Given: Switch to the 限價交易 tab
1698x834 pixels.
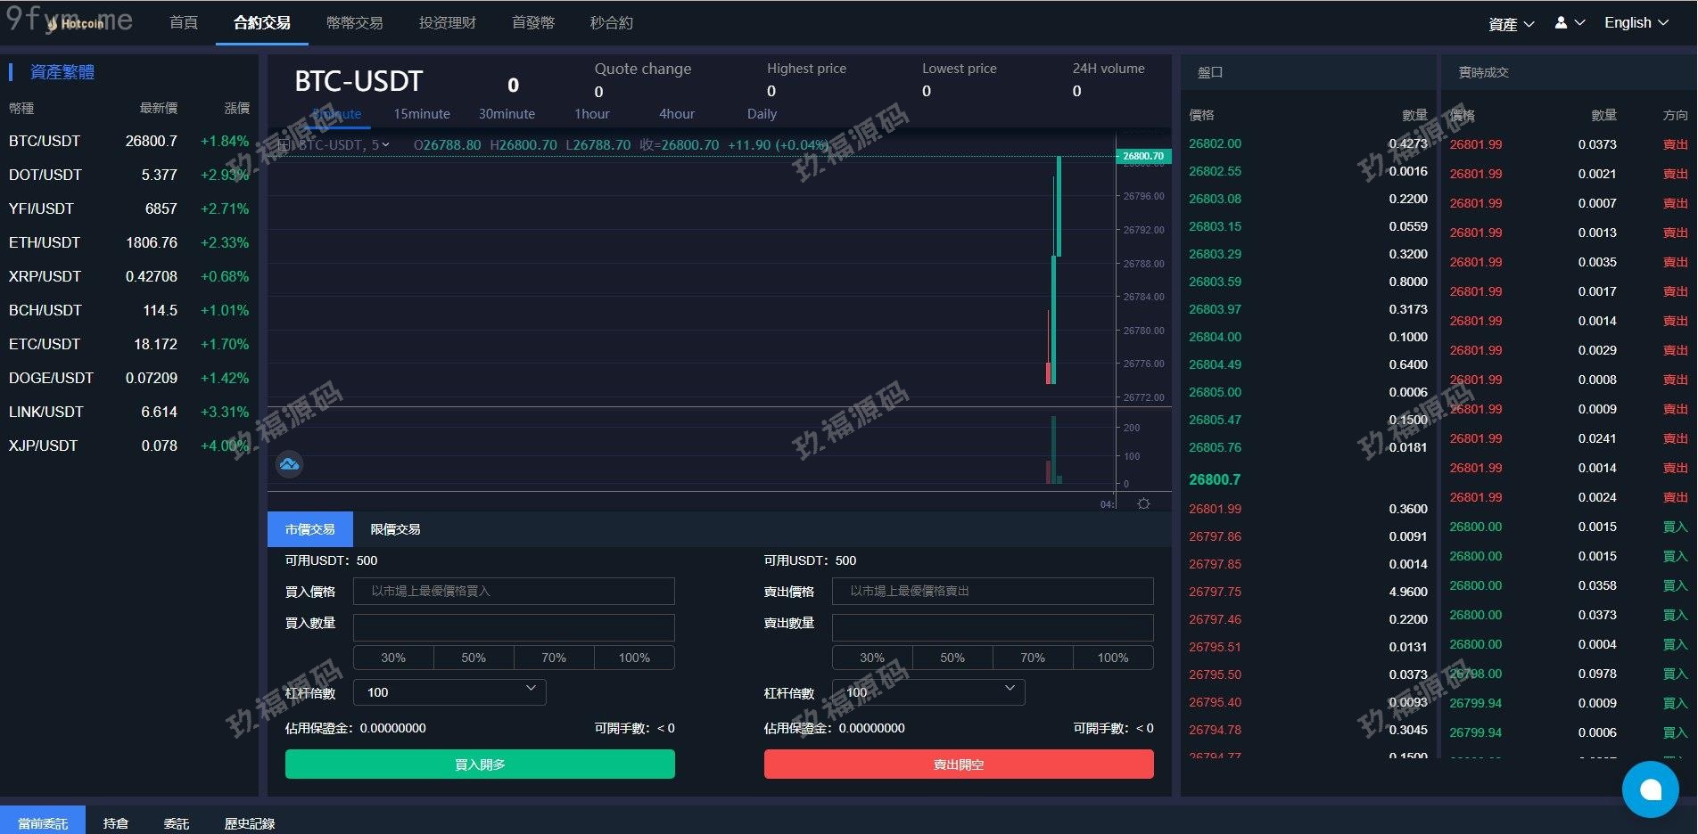Looking at the screenshot, I should 395,529.
